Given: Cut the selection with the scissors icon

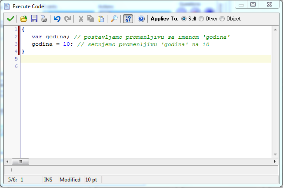Looking at the screenshot, I should (x=81, y=19).
